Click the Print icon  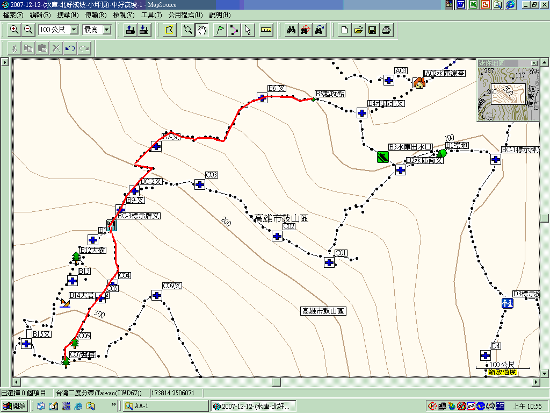[x=386, y=30]
